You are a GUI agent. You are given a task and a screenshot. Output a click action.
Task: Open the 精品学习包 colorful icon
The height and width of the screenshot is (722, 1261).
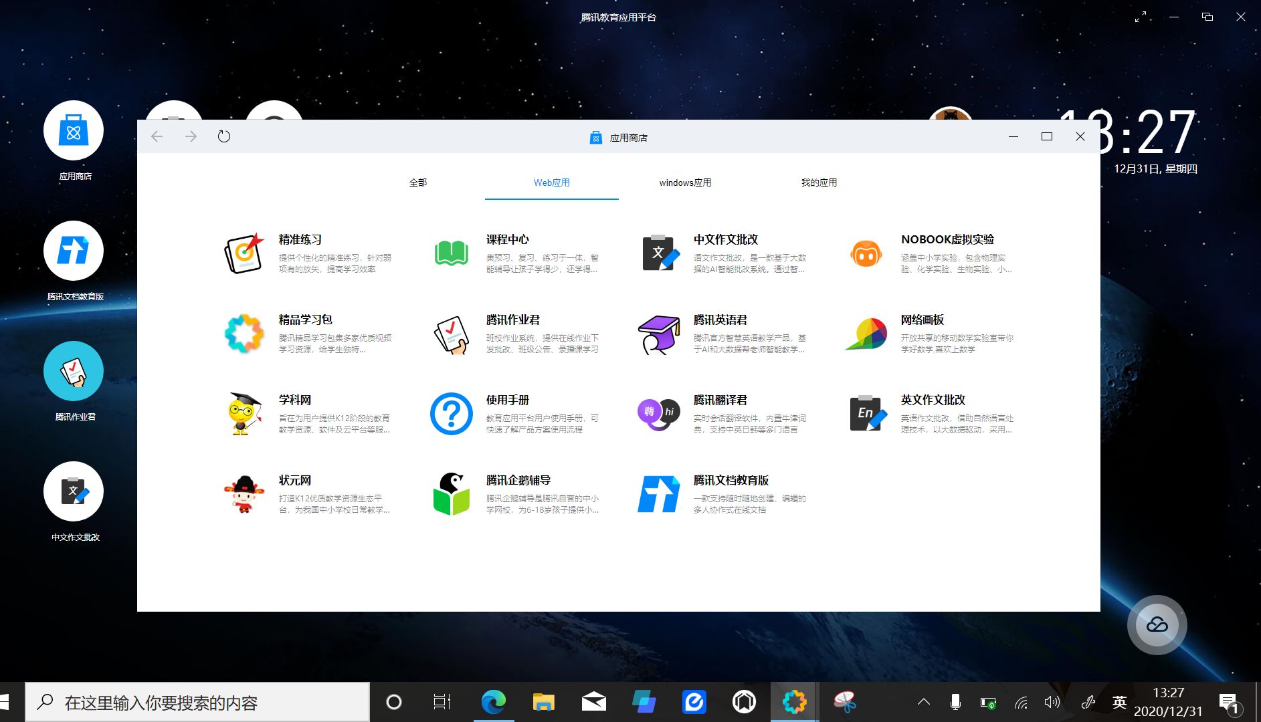click(x=244, y=334)
